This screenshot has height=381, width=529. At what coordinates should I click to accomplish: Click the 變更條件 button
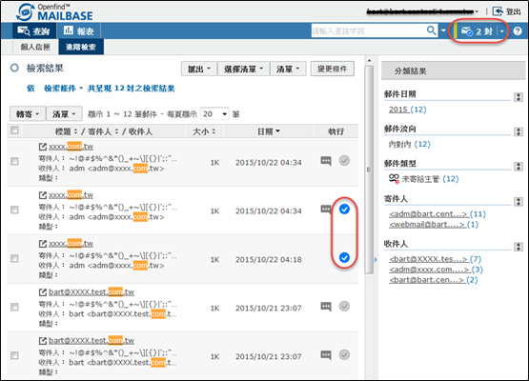click(x=333, y=69)
